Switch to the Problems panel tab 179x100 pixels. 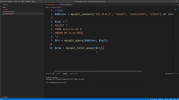click(49, 74)
